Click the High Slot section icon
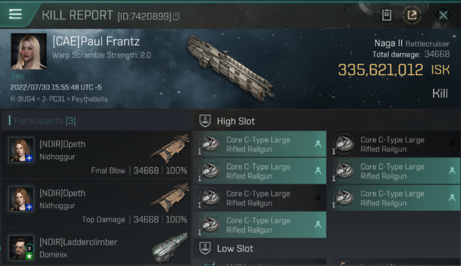 (205, 121)
